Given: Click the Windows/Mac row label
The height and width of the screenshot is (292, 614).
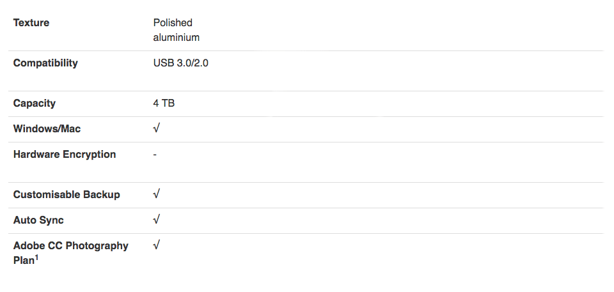Looking at the screenshot, I should coord(47,129).
